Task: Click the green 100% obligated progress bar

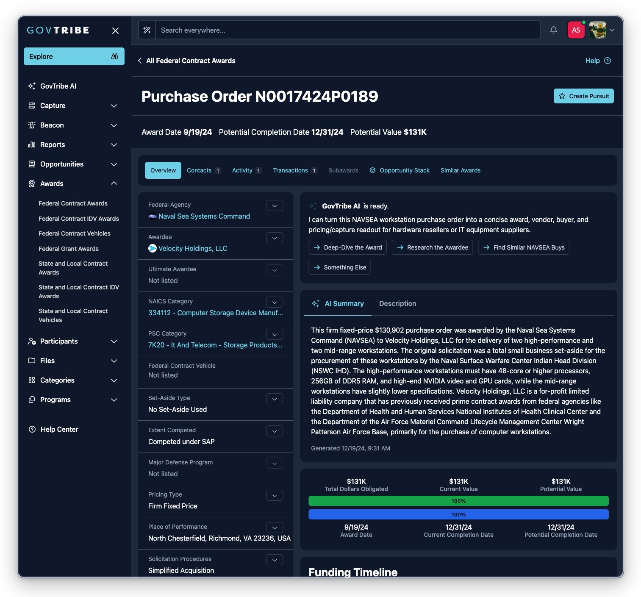Action: [x=458, y=501]
